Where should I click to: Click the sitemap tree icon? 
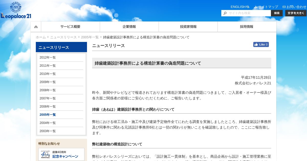click(256, 7)
